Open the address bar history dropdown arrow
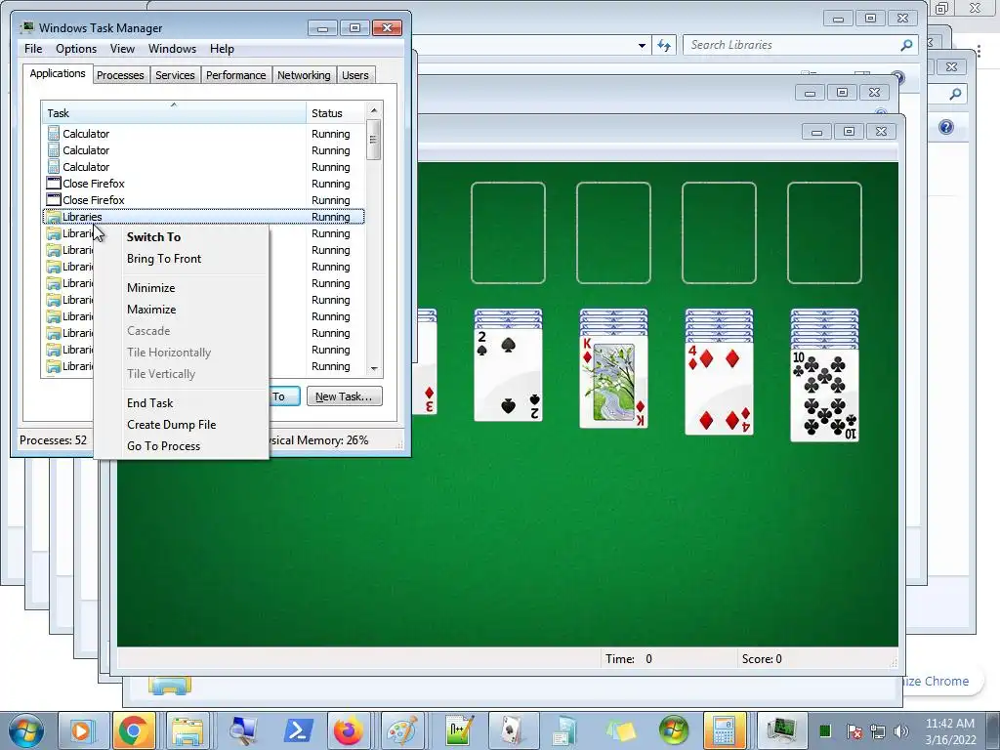The image size is (1000, 750). 642,45
